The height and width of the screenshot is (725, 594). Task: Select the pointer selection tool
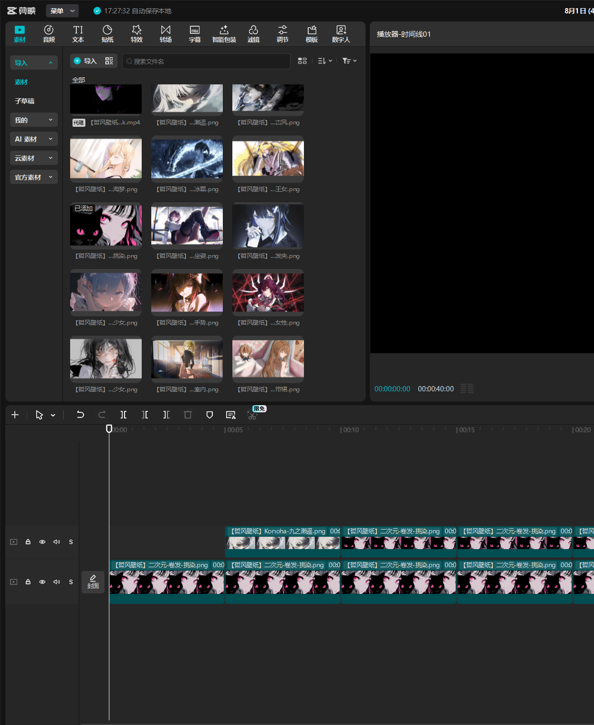(39, 415)
